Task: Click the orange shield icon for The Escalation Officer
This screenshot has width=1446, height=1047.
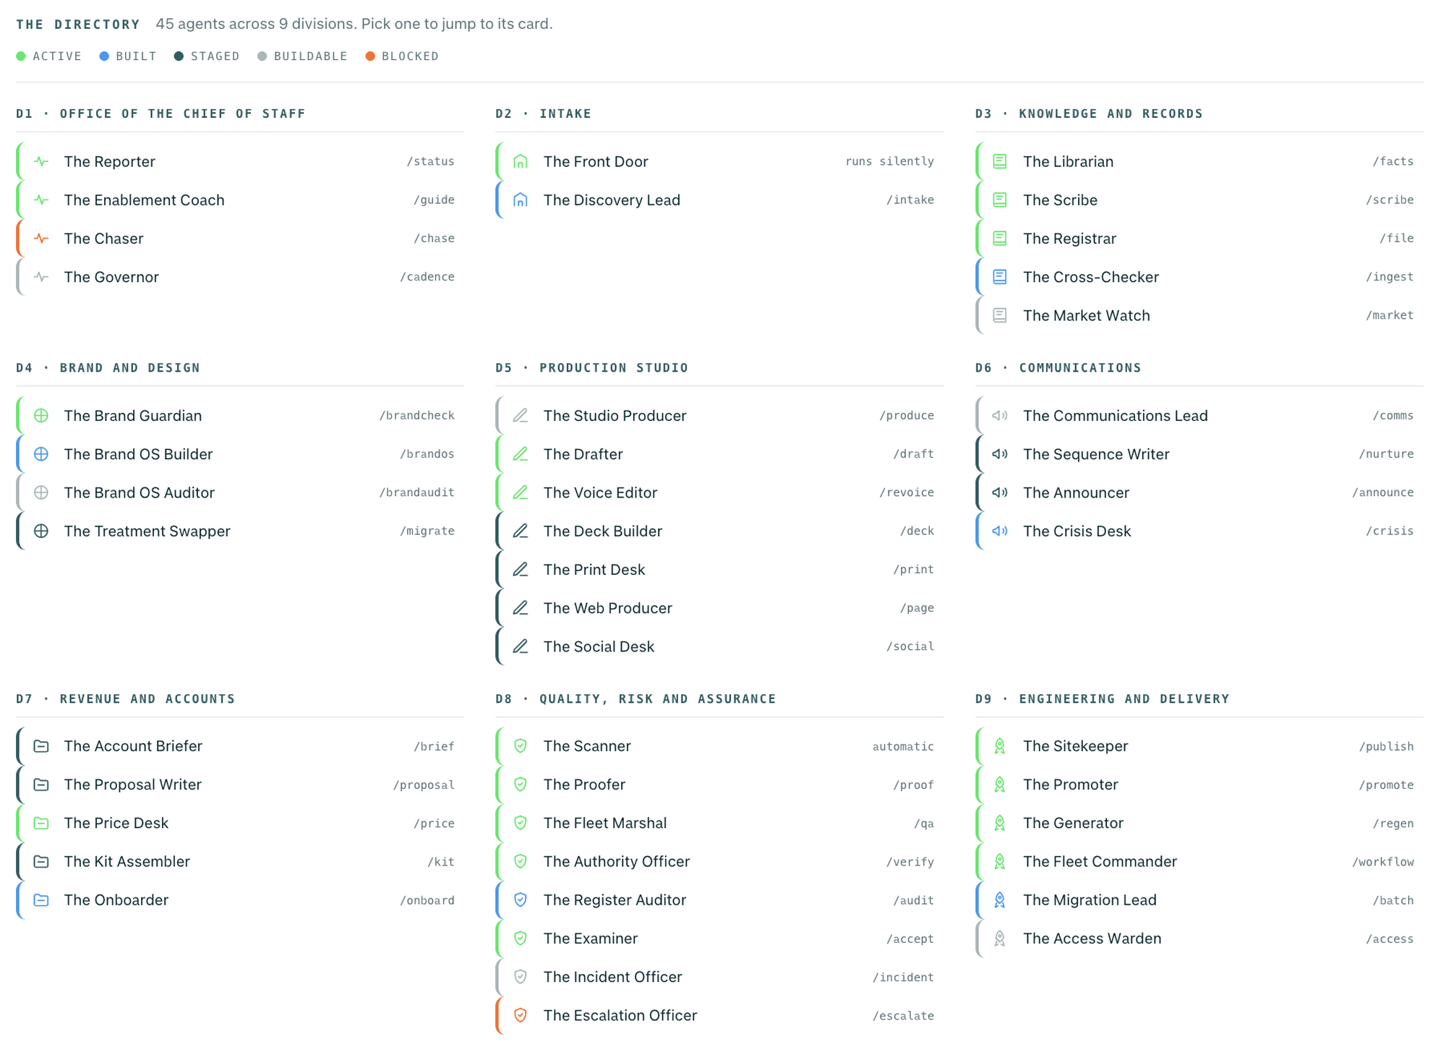Action: pyautogui.click(x=521, y=1015)
